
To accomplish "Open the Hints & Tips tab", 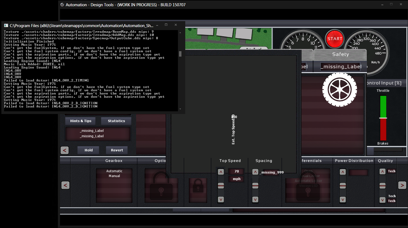I will (81, 121).
